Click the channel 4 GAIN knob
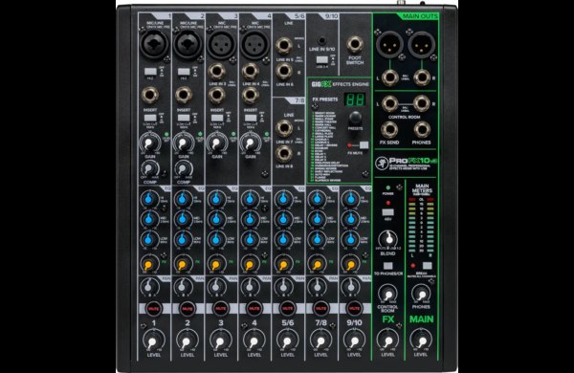 [x=250, y=143]
